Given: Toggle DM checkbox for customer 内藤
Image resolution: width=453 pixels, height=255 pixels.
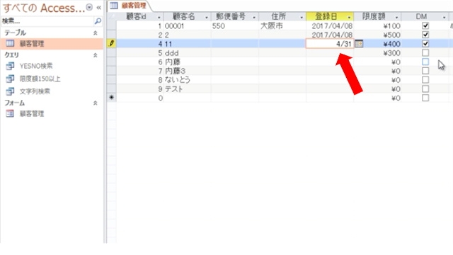Looking at the screenshot, I should pyautogui.click(x=425, y=62).
